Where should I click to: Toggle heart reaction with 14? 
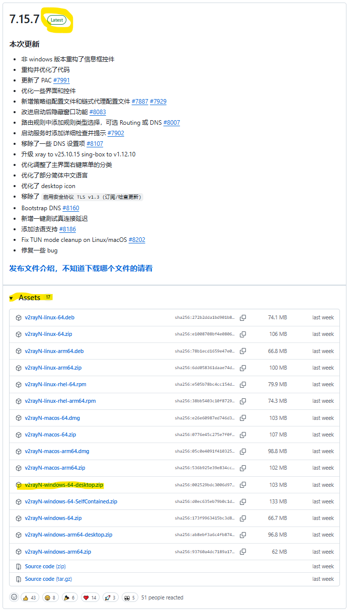click(x=90, y=597)
